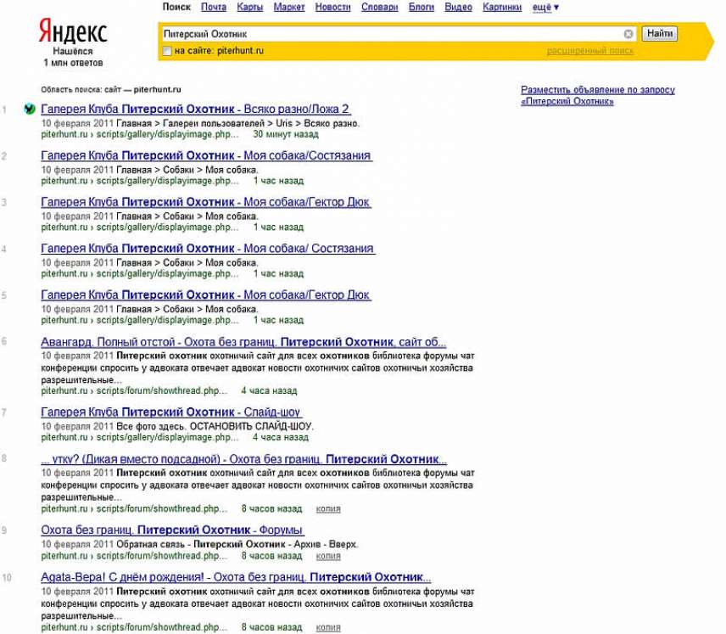Image resolution: width=726 pixels, height=634 pixels.
Task: Open the 'Agata-Вера! С днём рождения!' result
Action: point(236,577)
